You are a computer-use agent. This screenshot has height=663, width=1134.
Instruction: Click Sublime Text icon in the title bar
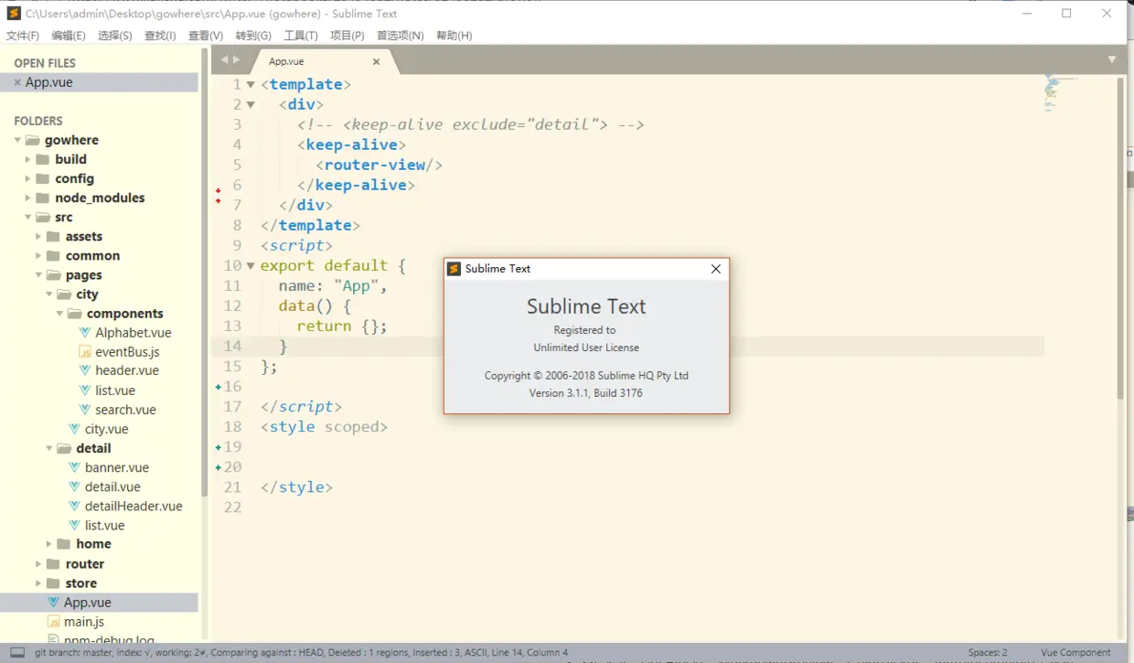point(14,13)
